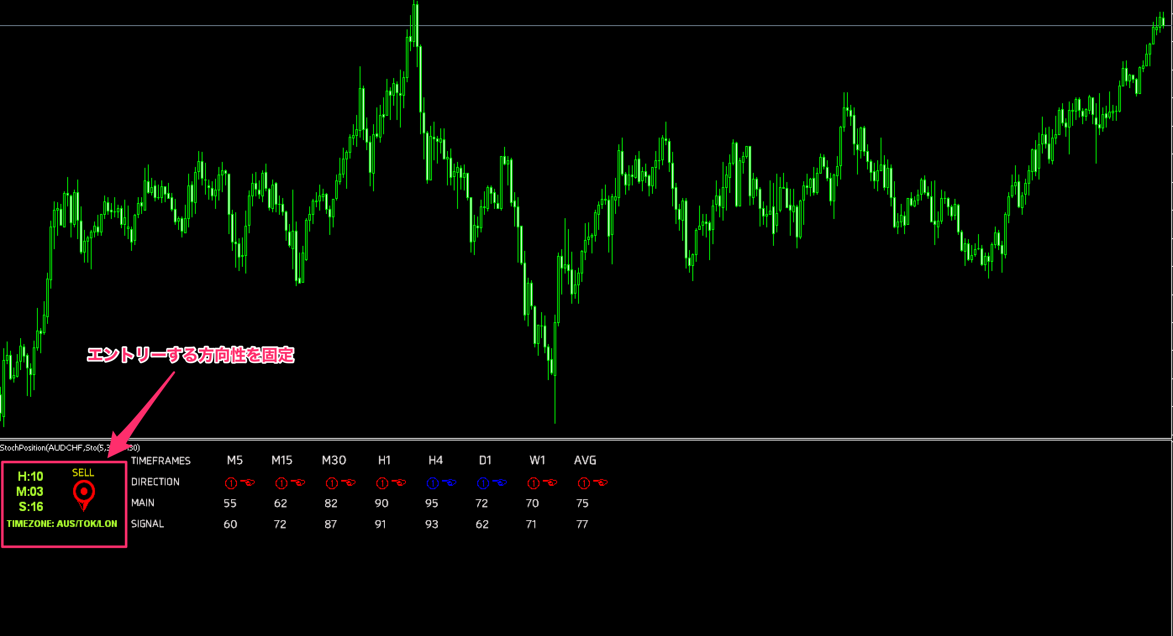Click the M15 red direction number icon
The height and width of the screenshot is (636, 1173).
click(281, 483)
